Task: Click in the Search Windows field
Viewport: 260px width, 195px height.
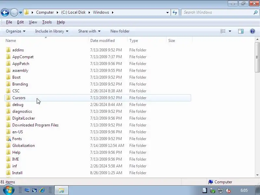Action: point(217,12)
